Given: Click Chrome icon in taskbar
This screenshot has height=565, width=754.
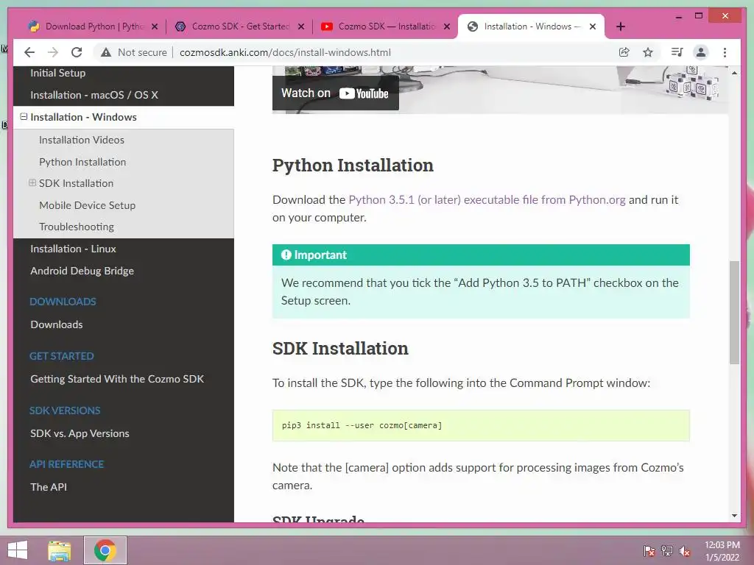Looking at the screenshot, I should (x=105, y=550).
